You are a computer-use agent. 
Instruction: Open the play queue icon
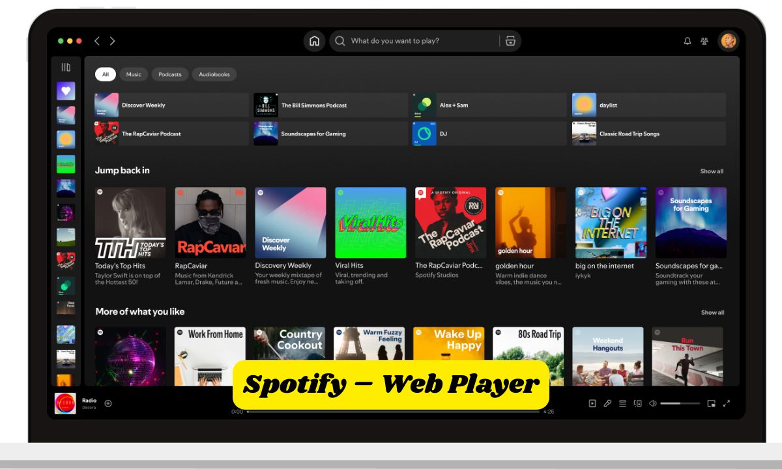(x=622, y=403)
